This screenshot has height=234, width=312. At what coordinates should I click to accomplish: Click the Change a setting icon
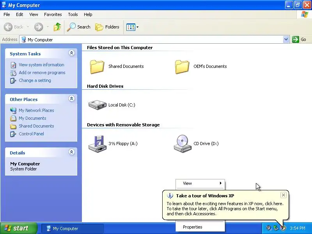click(13, 81)
